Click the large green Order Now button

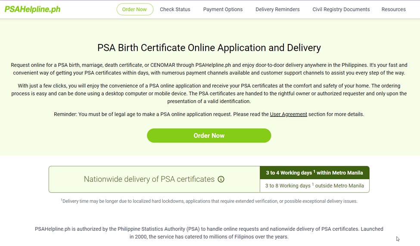click(x=209, y=136)
